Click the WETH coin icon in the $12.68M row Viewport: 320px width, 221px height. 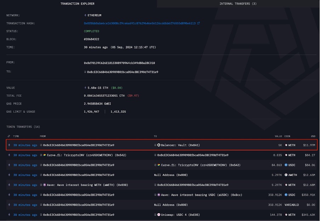coord(286,185)
